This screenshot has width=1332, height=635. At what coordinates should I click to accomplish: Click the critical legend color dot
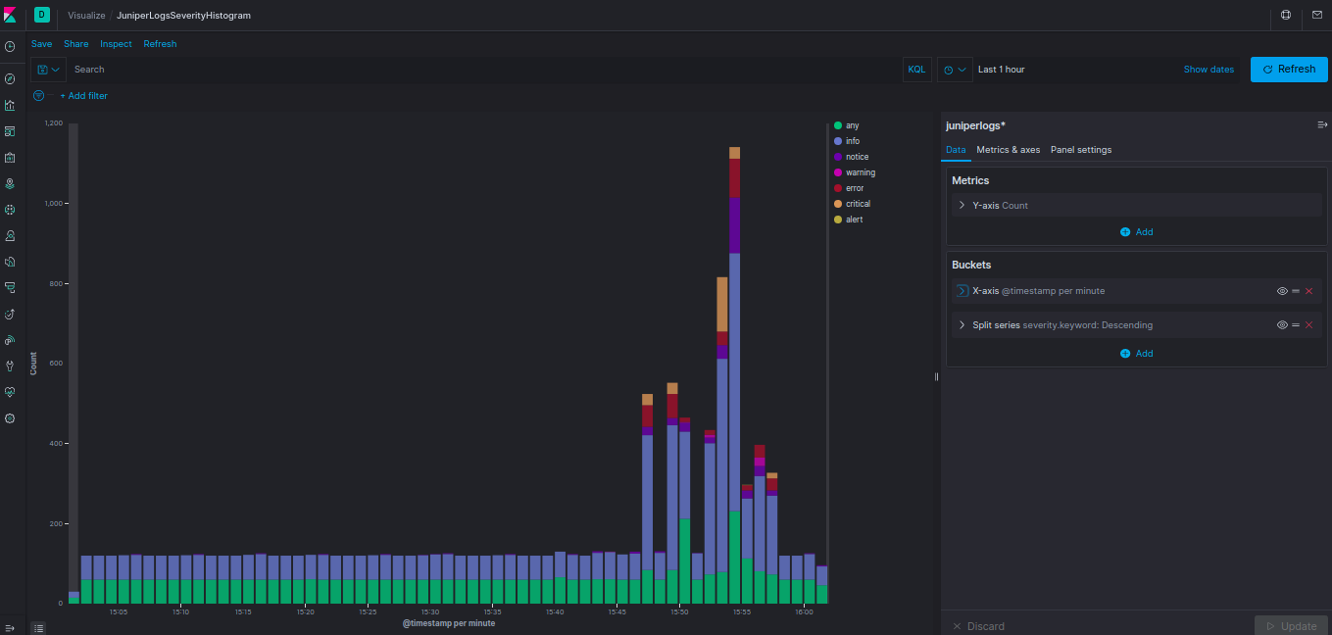click(837, 204)
